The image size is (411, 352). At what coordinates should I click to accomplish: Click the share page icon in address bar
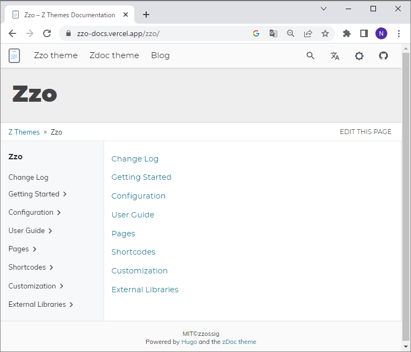308,33
